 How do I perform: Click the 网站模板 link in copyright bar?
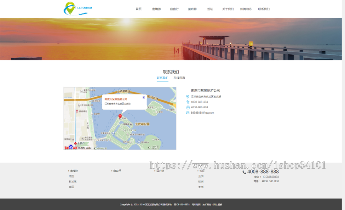coord(218,205)
